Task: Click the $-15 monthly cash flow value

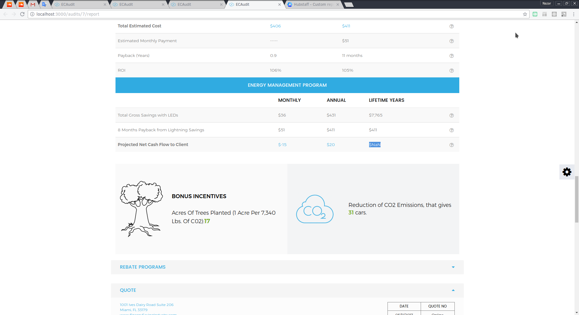Action: (282, 145)
